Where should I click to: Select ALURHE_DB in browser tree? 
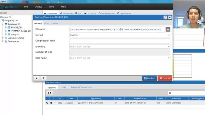pyautogui.click(x=16, y=27)
